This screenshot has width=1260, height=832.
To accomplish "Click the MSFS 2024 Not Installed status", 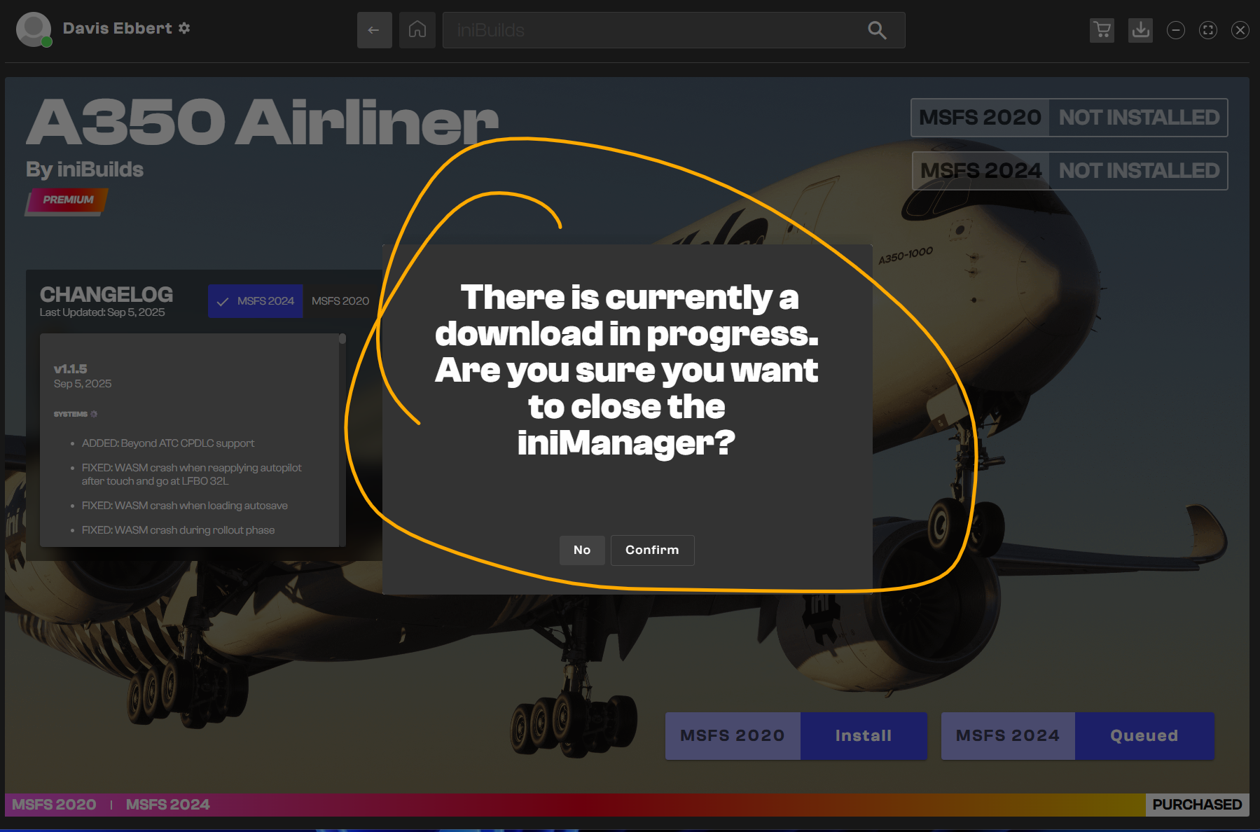I will (1069, 171).
